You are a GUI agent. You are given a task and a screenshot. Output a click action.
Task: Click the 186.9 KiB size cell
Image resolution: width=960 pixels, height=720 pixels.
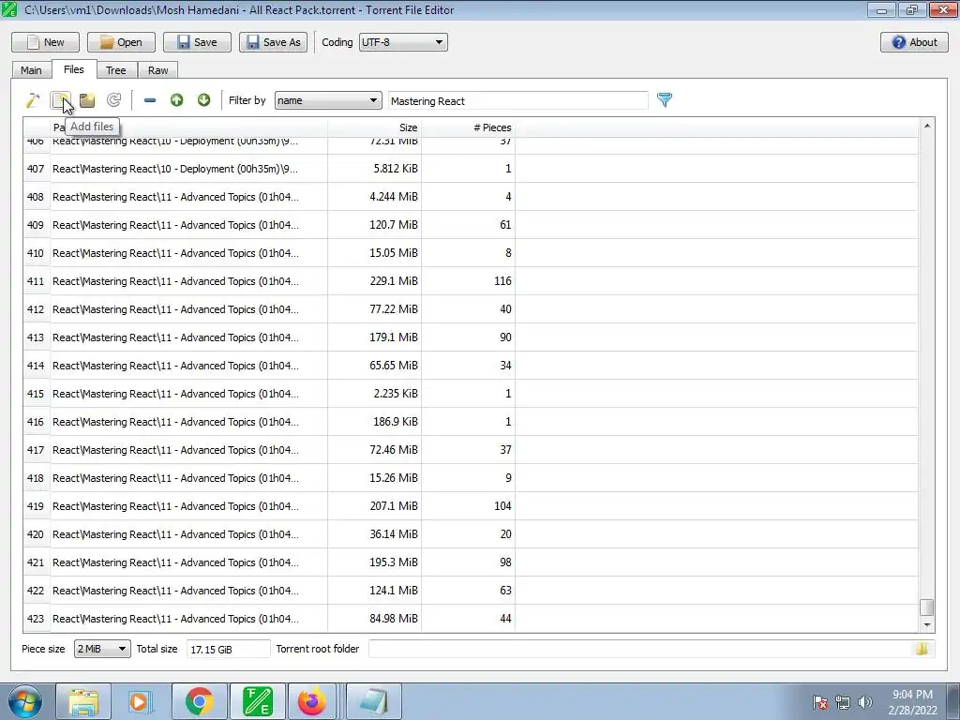pyautogui.click(x=374, y=422)
